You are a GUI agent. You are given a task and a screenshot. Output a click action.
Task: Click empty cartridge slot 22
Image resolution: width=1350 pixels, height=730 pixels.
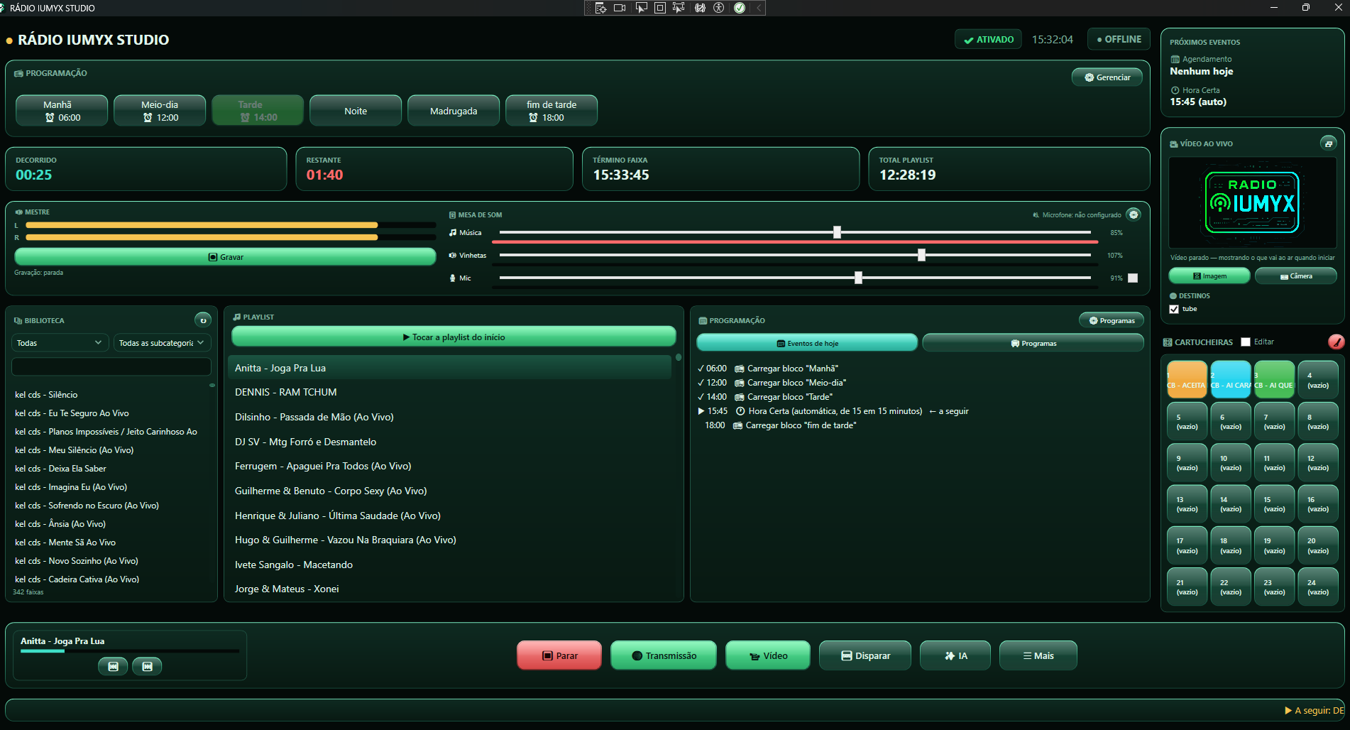[x=1231, y=587]
